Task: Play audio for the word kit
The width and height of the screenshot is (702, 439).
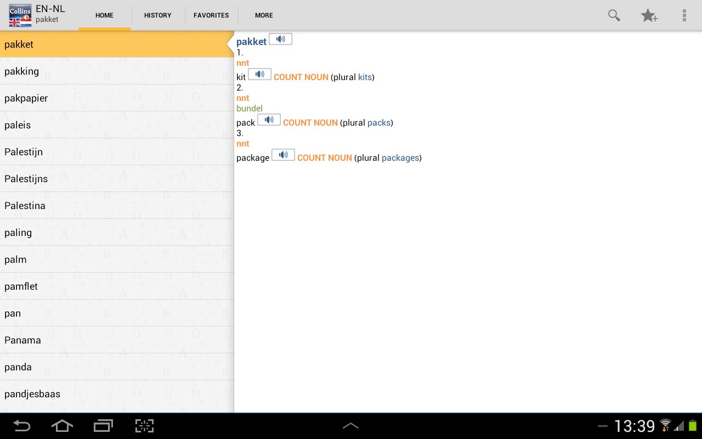Action: (259, 74)
